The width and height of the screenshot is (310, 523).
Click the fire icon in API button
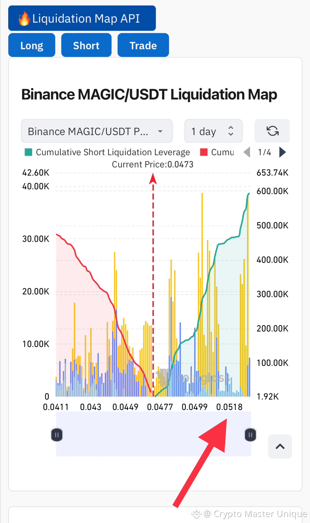24,18
